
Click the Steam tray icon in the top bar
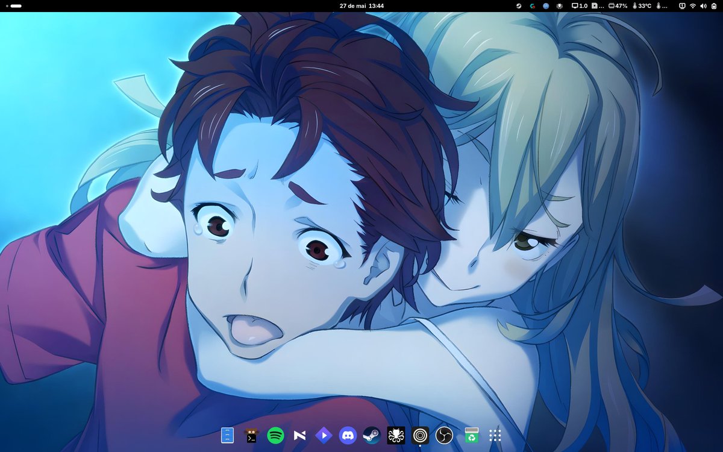519,6
